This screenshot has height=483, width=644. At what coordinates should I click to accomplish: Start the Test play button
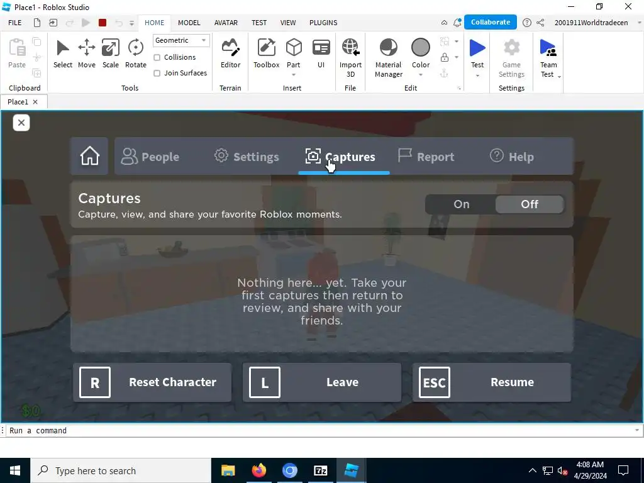[477, 48]
